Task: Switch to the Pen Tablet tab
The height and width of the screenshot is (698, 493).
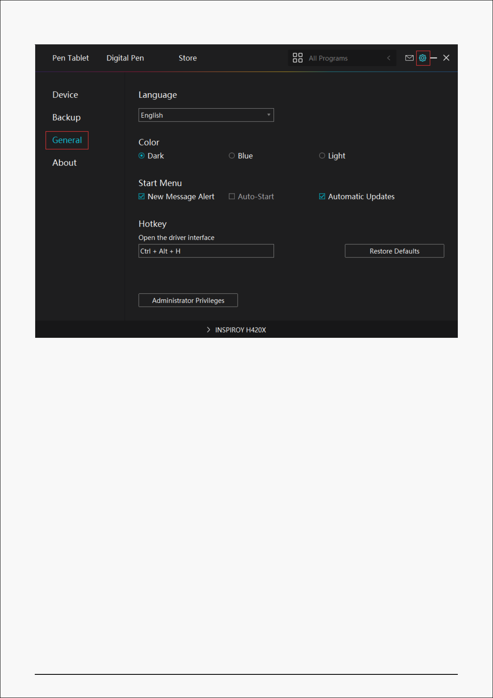Action: click(70, 58)
